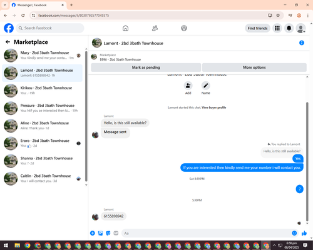Click the blue 'Yes' reply bubble
The image size is (313, 250).
coord(298,159)
